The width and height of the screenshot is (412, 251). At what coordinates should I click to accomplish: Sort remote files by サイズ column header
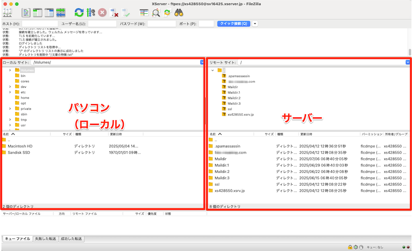tap(264, 134)
